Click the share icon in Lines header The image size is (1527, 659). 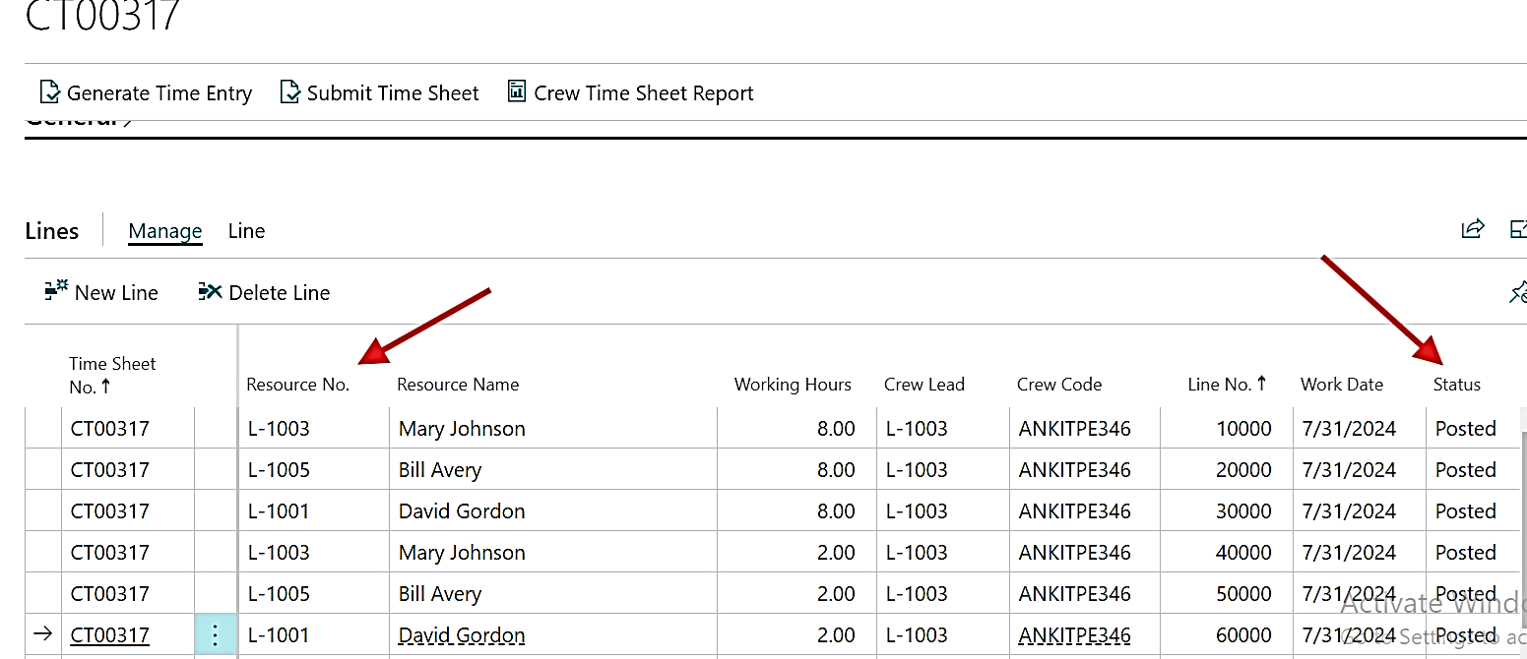click(1472, 229)
